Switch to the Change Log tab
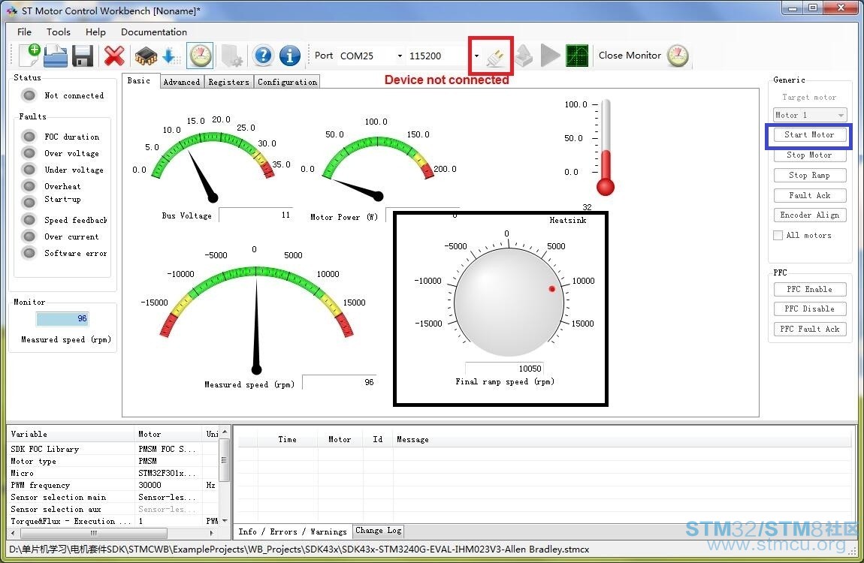864x563 pixels. [x=378, y=531]
